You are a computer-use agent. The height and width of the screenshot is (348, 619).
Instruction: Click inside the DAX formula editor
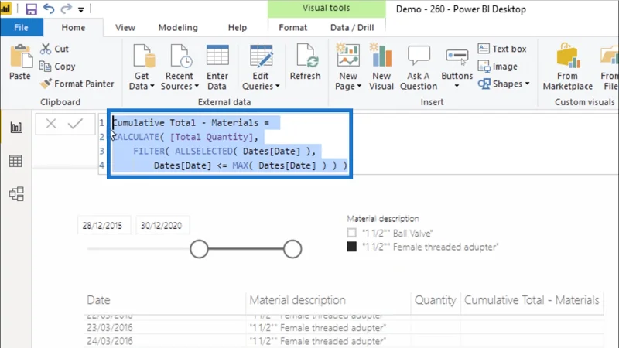[x=230, y=144]
